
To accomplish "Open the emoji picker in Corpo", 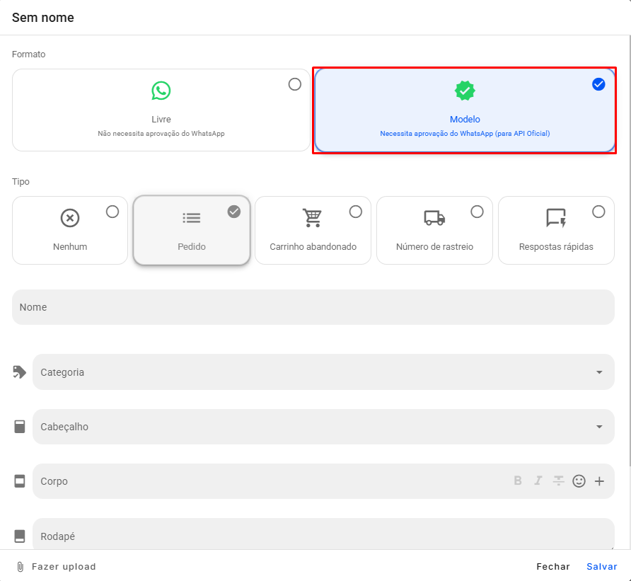I will pos(579,481).
